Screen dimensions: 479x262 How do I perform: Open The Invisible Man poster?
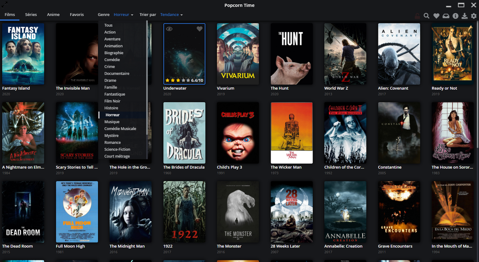(77, 54)
